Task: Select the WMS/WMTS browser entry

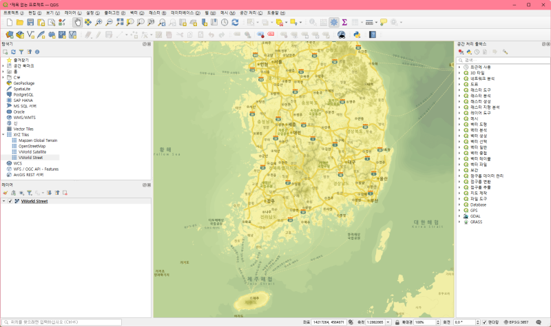Action: [x=24, y=118]
